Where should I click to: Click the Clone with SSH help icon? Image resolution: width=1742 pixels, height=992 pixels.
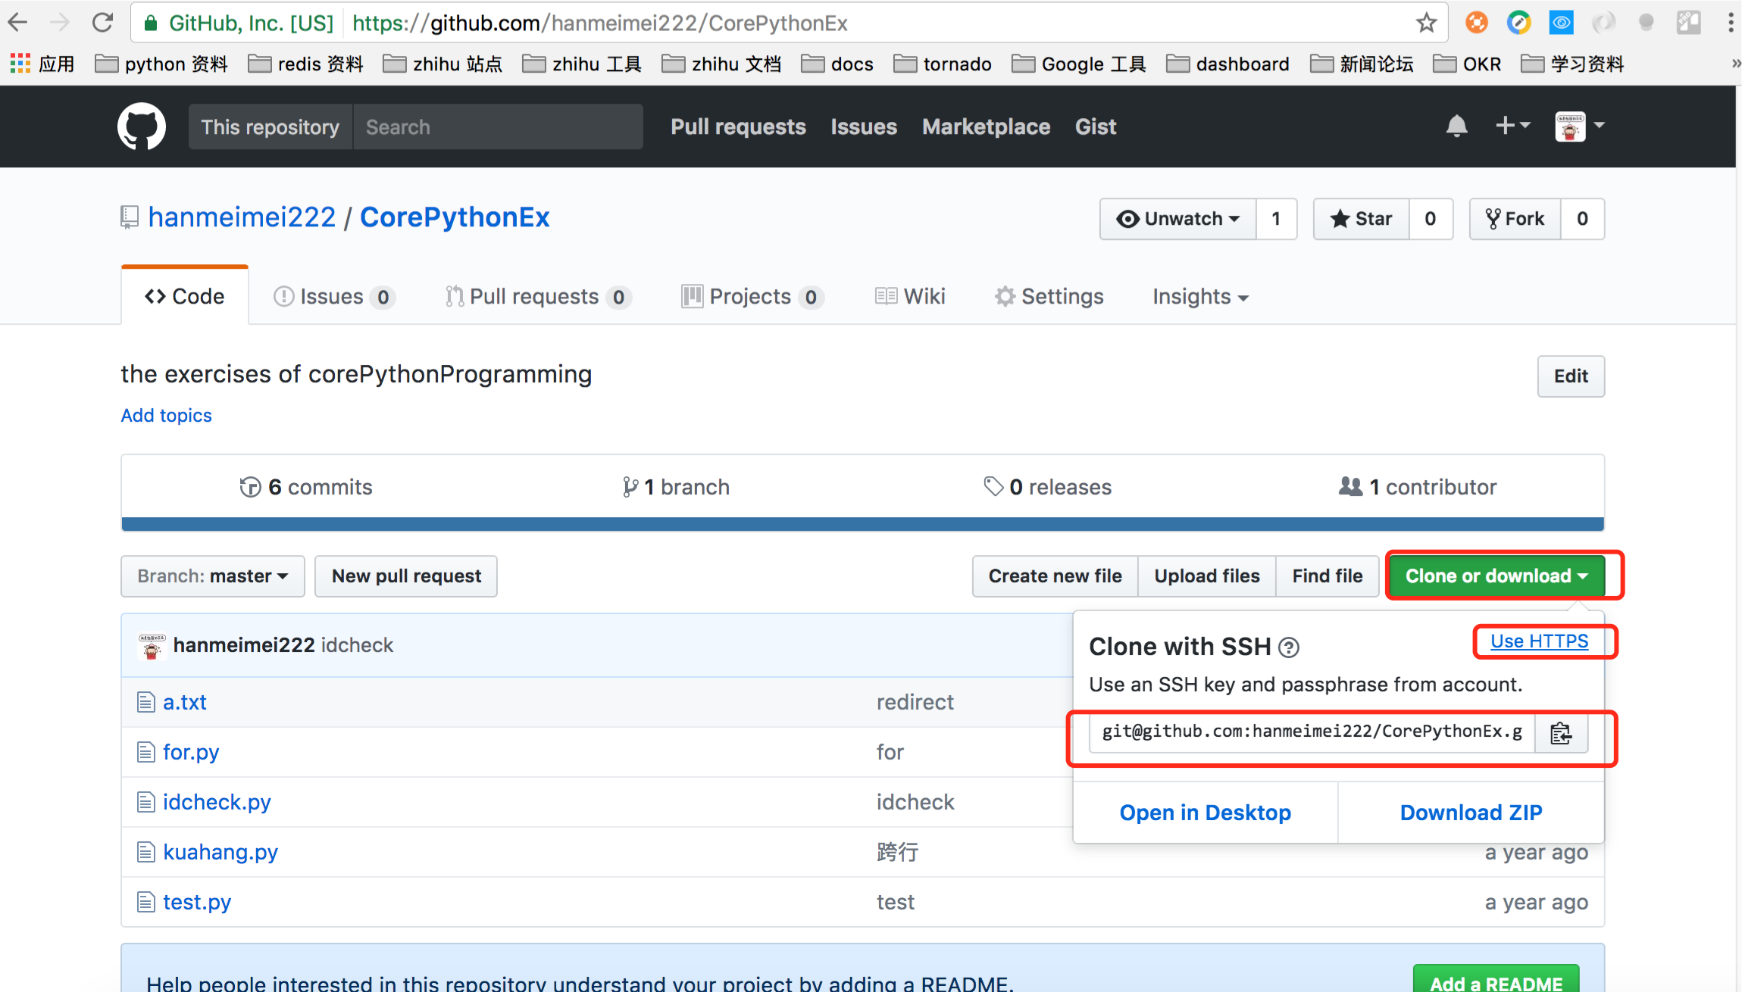pos(1288,647)
